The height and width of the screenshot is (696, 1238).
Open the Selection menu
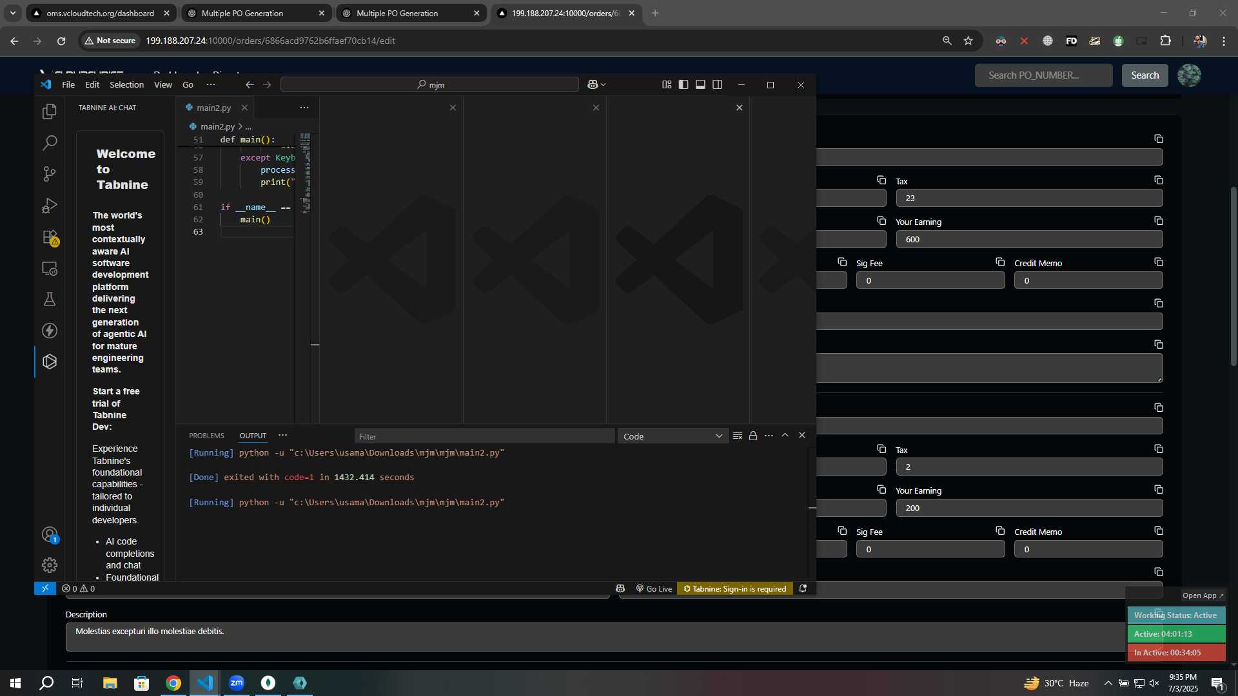click(x=126, y=84)
